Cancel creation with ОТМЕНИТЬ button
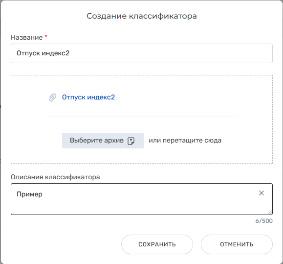Viewport: 283px width, 264px height. [237, 244]
